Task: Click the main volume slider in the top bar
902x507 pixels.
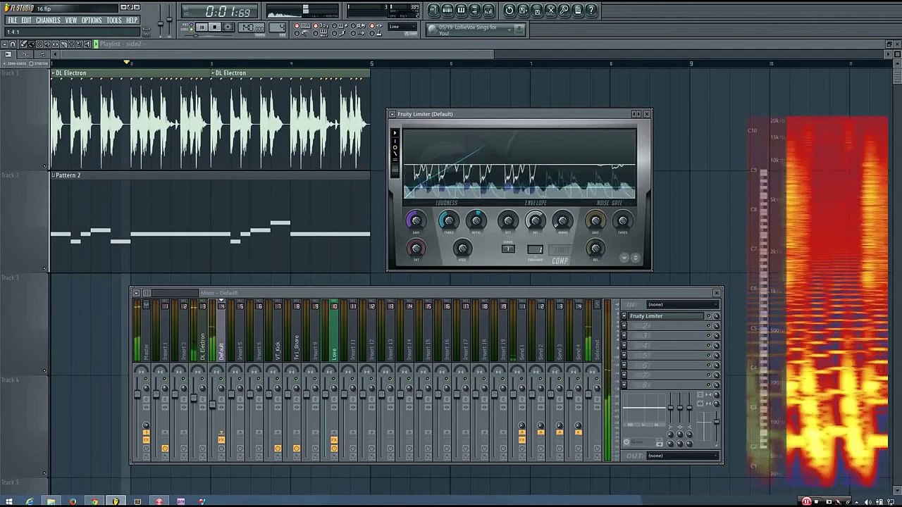Action: click(x=160, y=23)
